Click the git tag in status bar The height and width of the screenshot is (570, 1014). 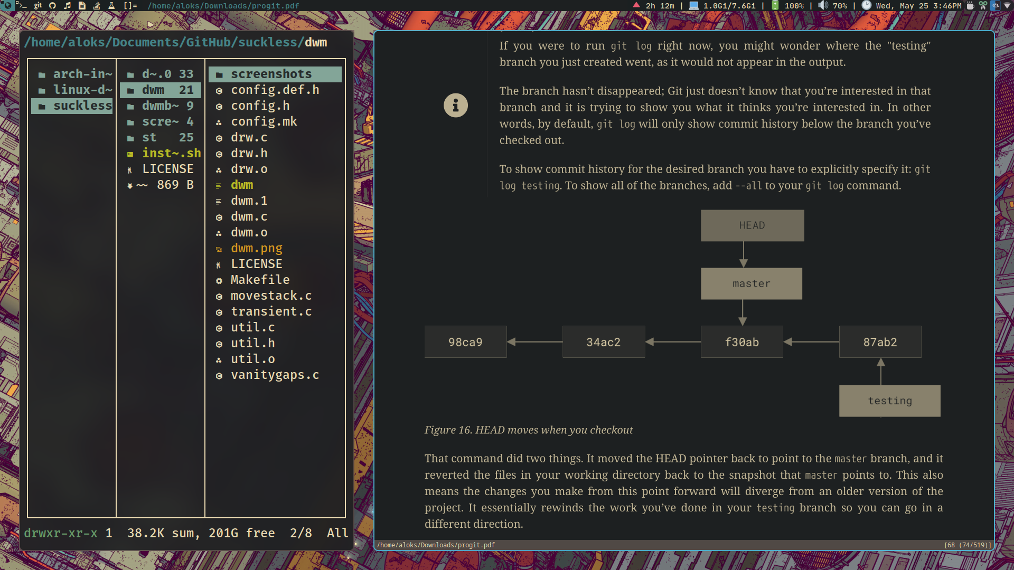pos(37,5)
